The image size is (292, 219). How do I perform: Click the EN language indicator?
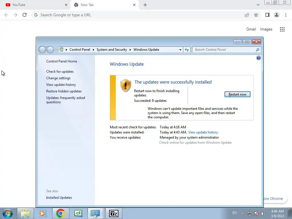234,213
